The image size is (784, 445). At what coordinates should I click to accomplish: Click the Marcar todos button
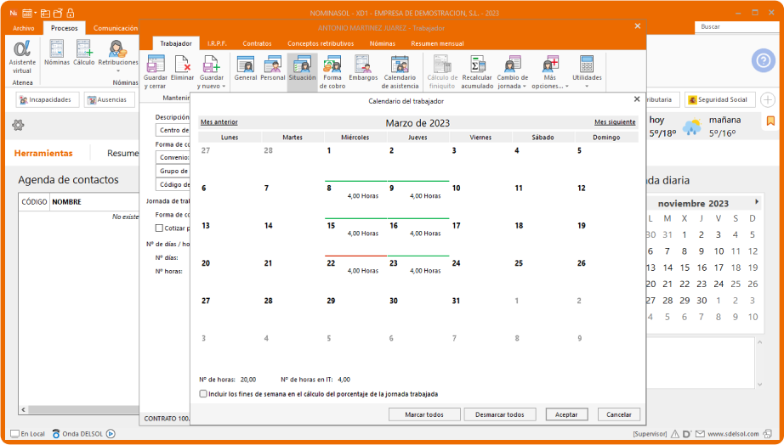click(x=424, y=414)
